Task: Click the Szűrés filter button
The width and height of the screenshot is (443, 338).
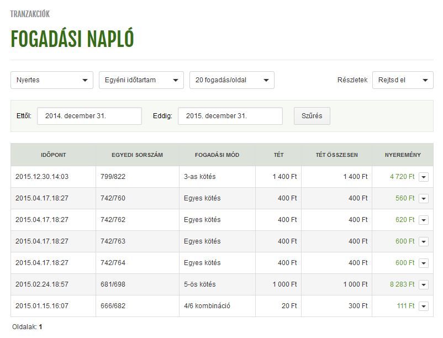Action: (312, 116)
